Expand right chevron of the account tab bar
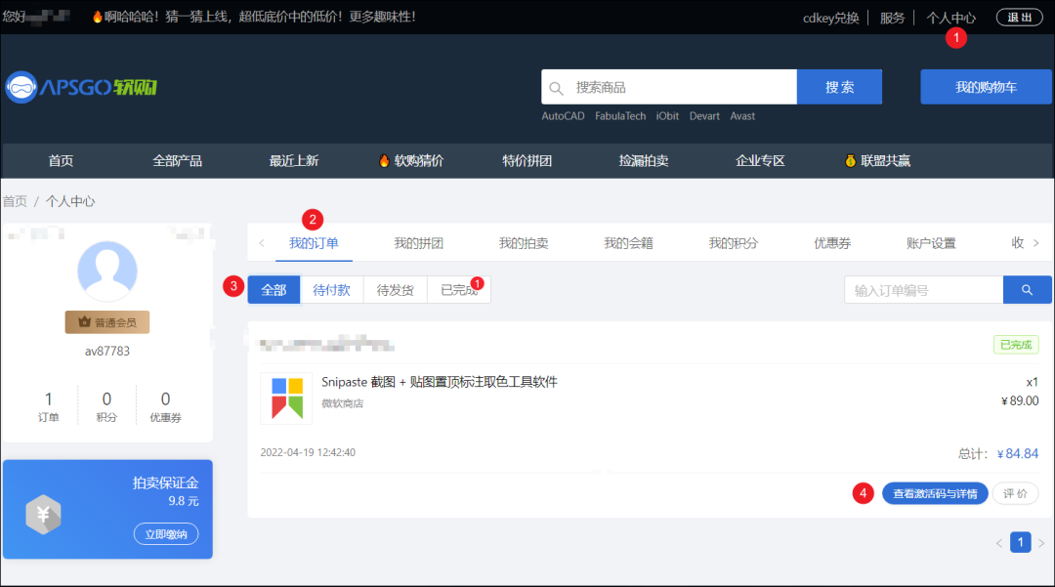This screenshot has width=1055, height=587. [x=1037, y=241]
